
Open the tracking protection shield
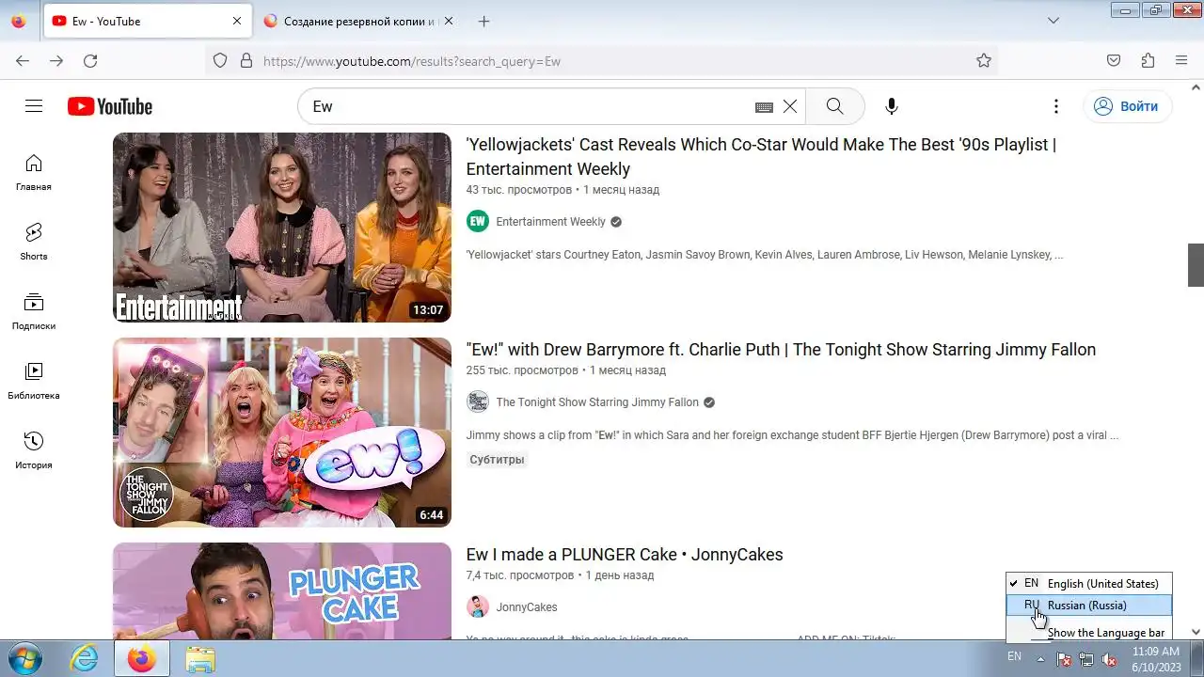click(x=220, y=61)
